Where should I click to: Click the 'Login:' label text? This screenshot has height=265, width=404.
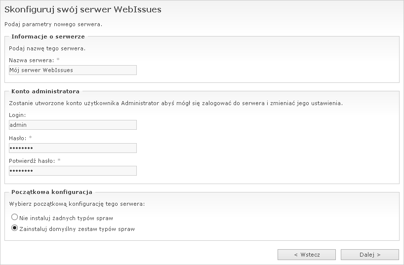point(17,115)
